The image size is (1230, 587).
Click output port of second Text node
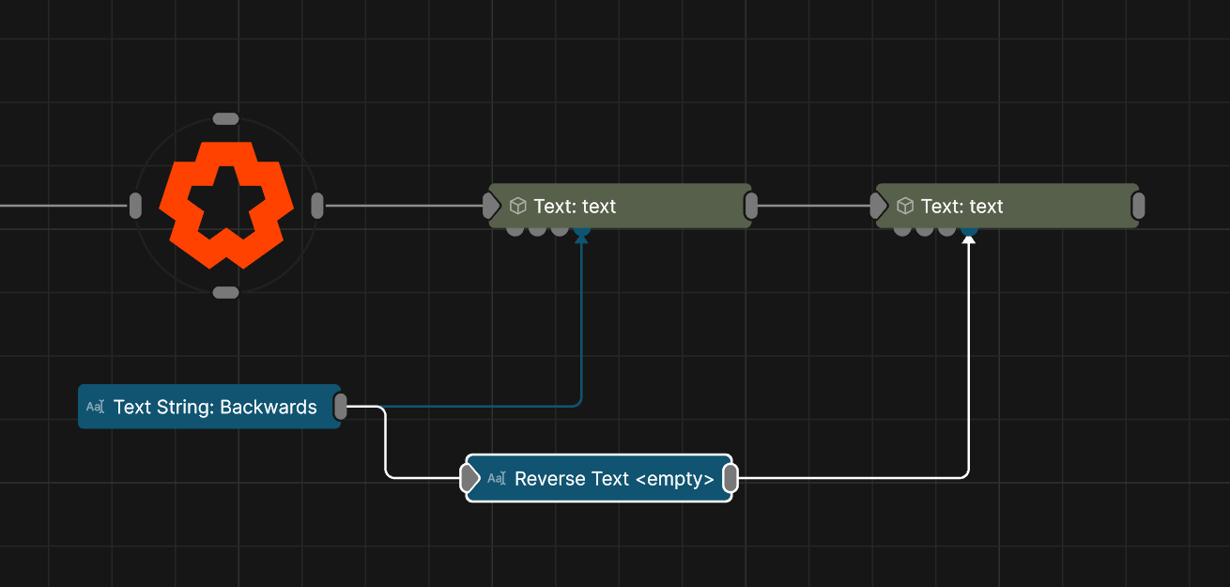pyautogui.click(x=1138, y=206)
